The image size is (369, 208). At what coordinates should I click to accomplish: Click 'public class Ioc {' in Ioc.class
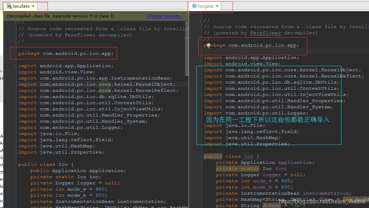46,164
